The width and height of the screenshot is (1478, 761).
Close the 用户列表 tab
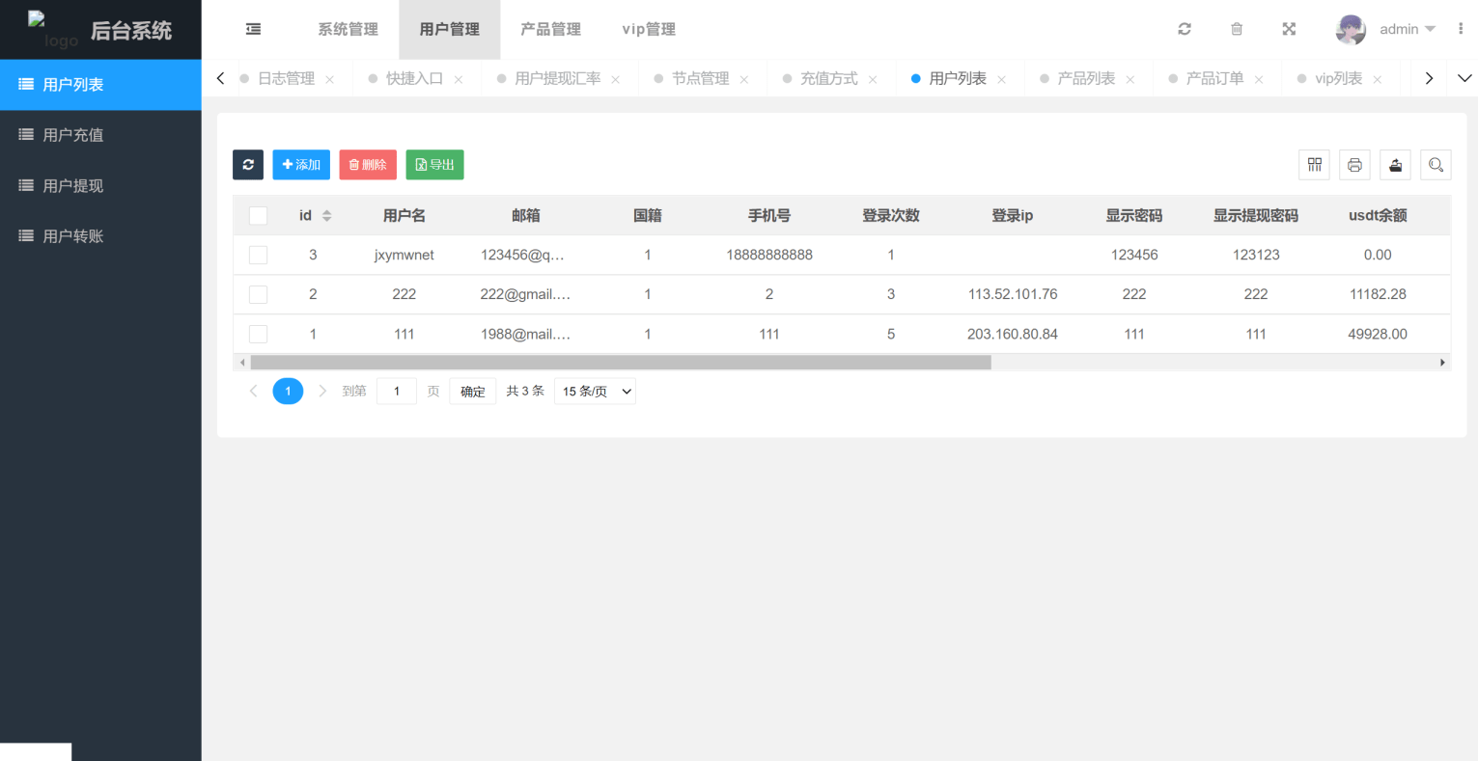[1002, 79]
